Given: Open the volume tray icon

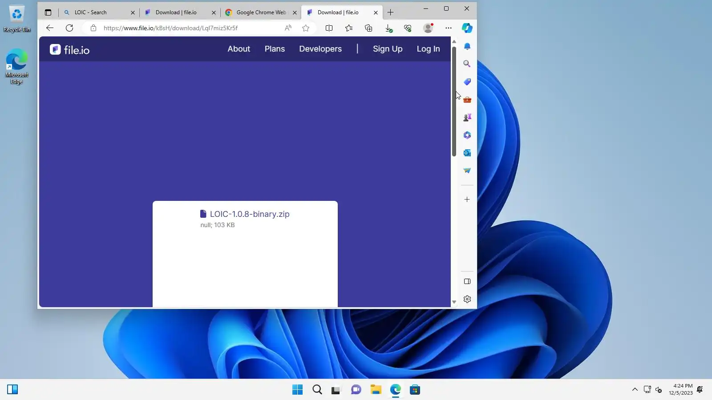Looking at the screenshot, I should click(x=659, y=390).
